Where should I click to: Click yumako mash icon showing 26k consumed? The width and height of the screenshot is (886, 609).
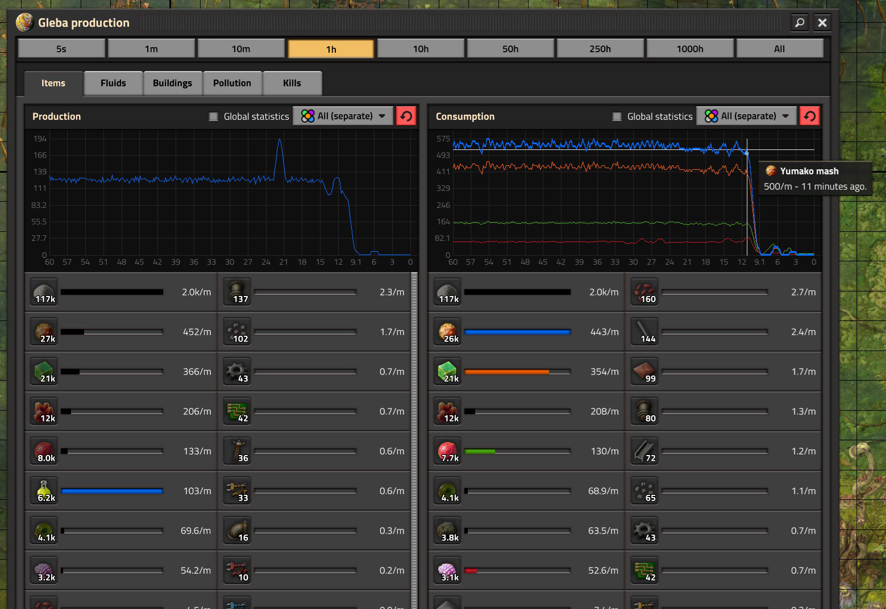(x=448, y=332)
